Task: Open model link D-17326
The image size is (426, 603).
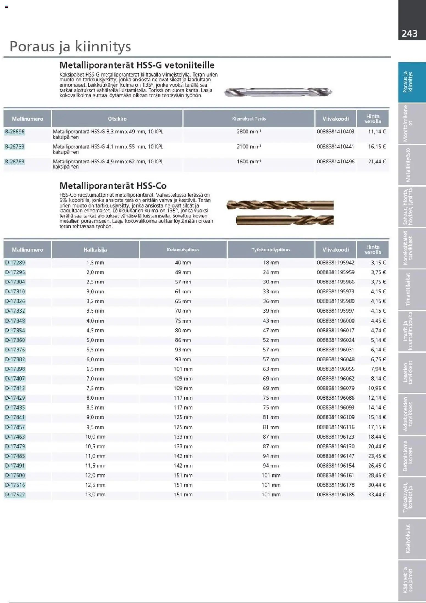Action: click(x=15, y=301)
